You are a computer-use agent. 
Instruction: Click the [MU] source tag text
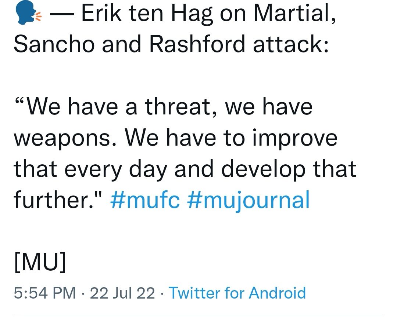[40, 262]
